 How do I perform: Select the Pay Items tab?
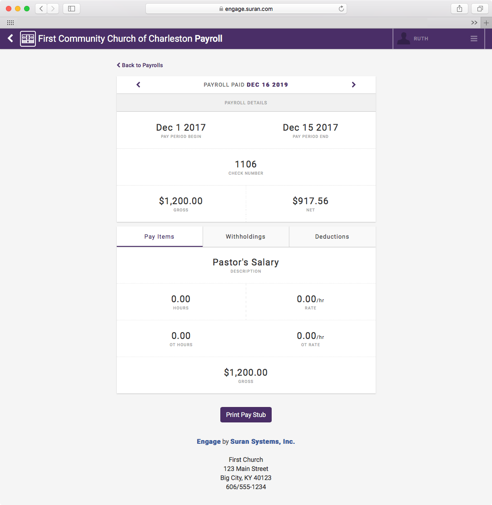pyautogui.click(x=159, y=236)
